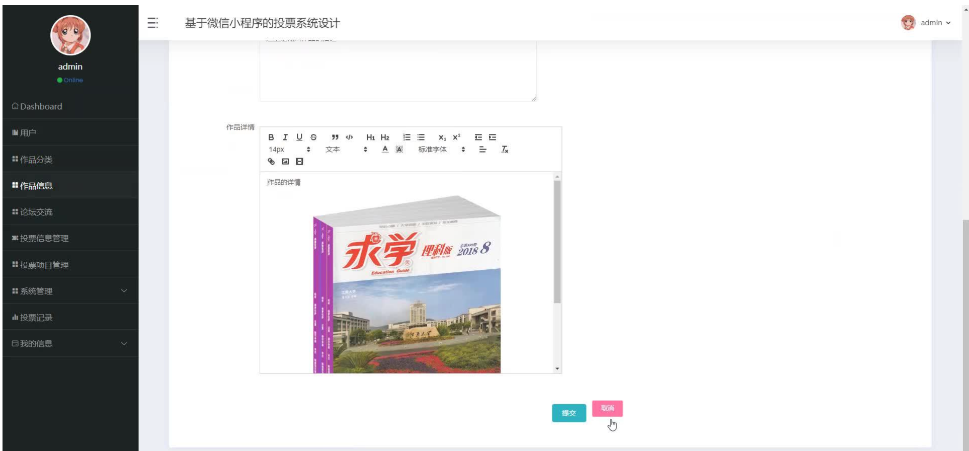This screenshot has width=969, height=451.
Task: Open the 文本 heading style dropdown
Action: [346, 149]
